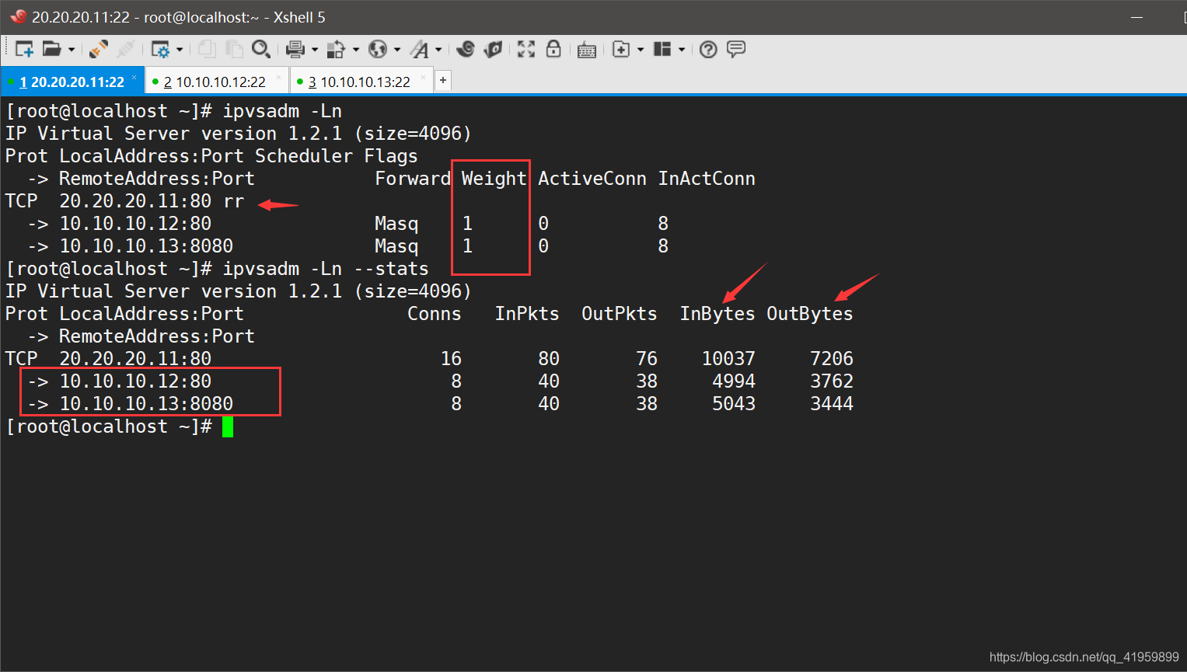Click the Send Key keyboard icon
1187x672 pixels.
pos(587,50)
